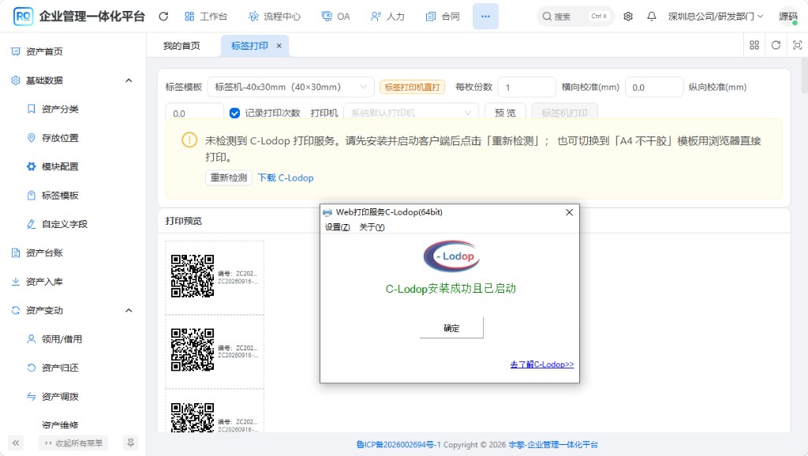Viewport: 808px width, 456px height.
Task: Switch to 我的首页 tab
Action: (181, 46)
